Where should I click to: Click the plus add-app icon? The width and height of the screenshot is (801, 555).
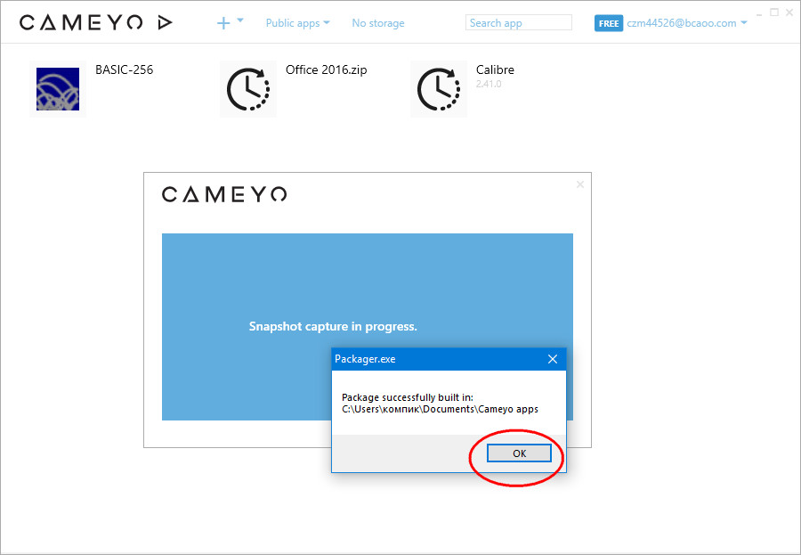(223, 23)
